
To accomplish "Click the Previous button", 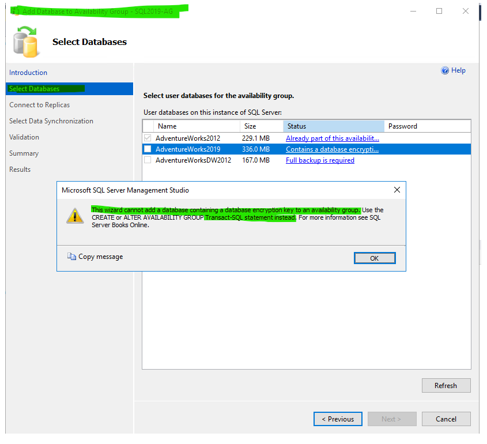I will pyautogui.click(x=338, y=419).
